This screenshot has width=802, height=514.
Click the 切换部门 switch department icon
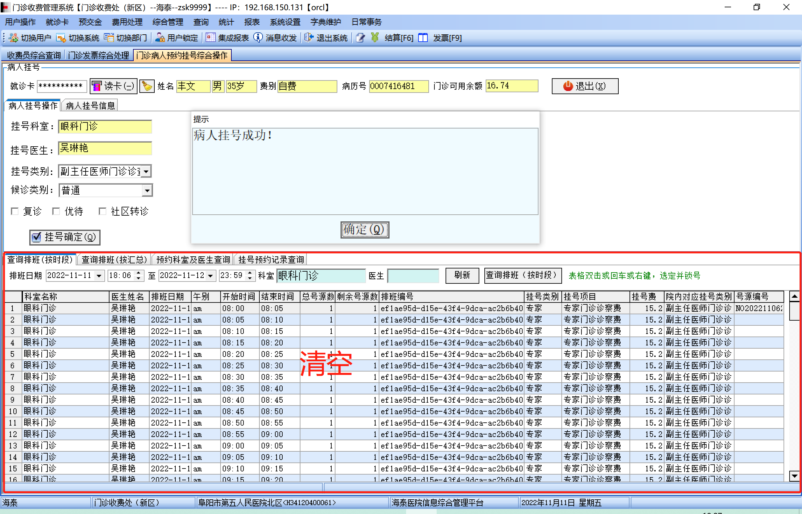coord(109,38)
